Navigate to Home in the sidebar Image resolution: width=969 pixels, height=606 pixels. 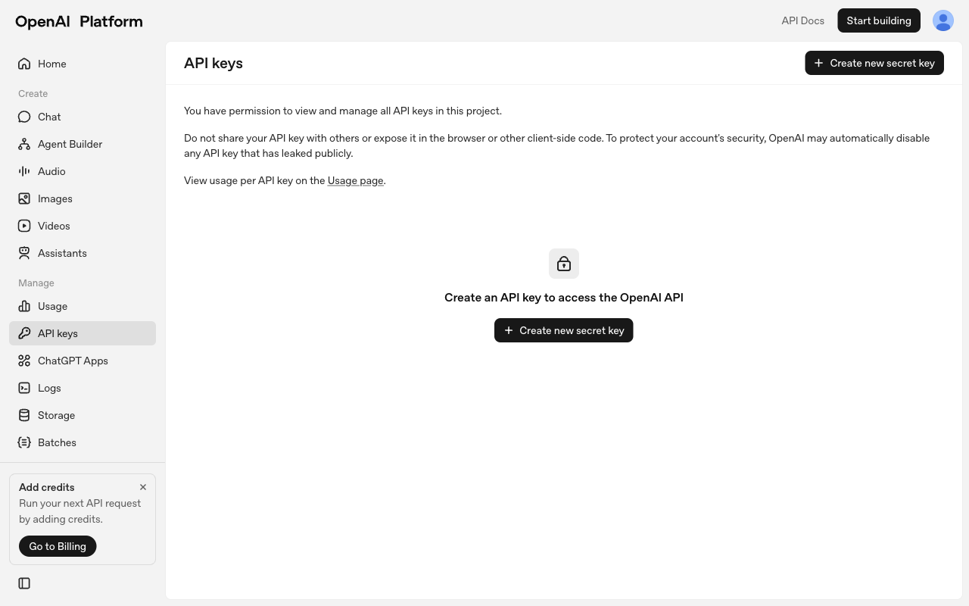click(x=51, y=64)
